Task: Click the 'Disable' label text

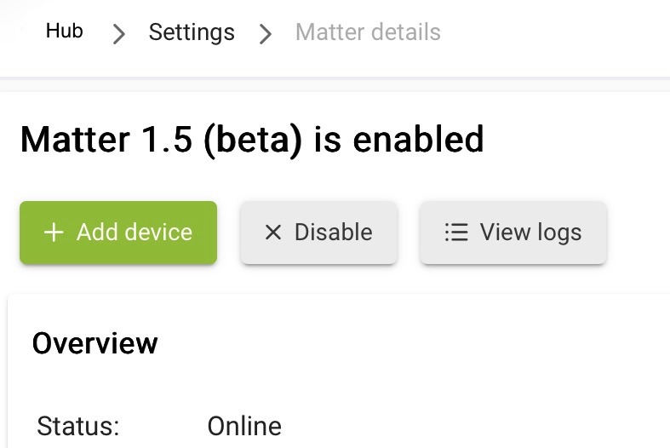Action: coord(333,233)
